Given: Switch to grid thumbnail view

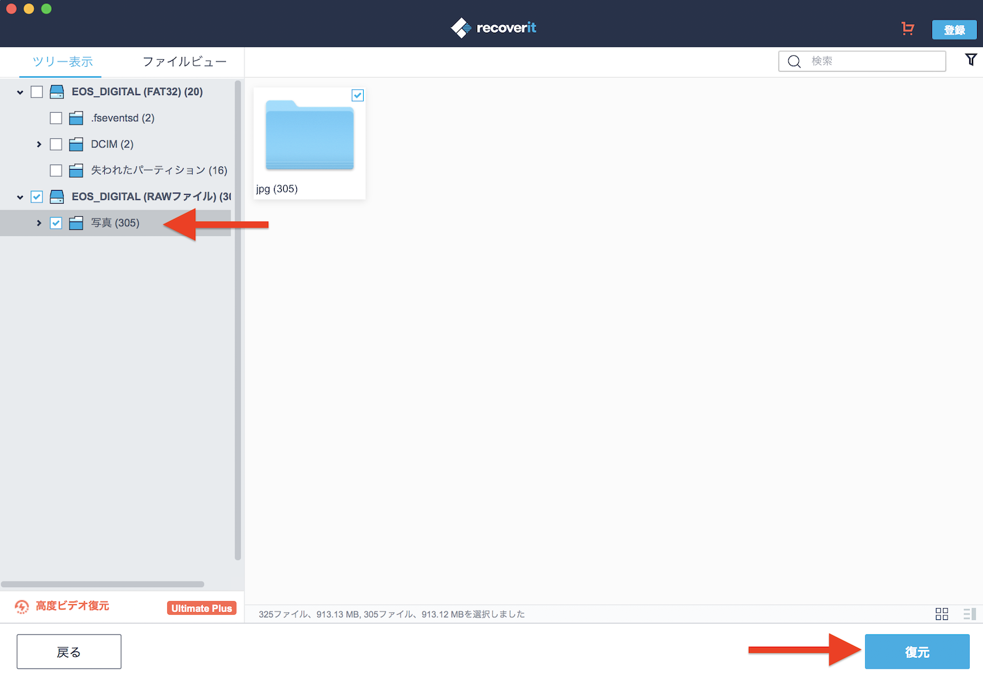Looking at the screenshot, I should coord(942,614).
